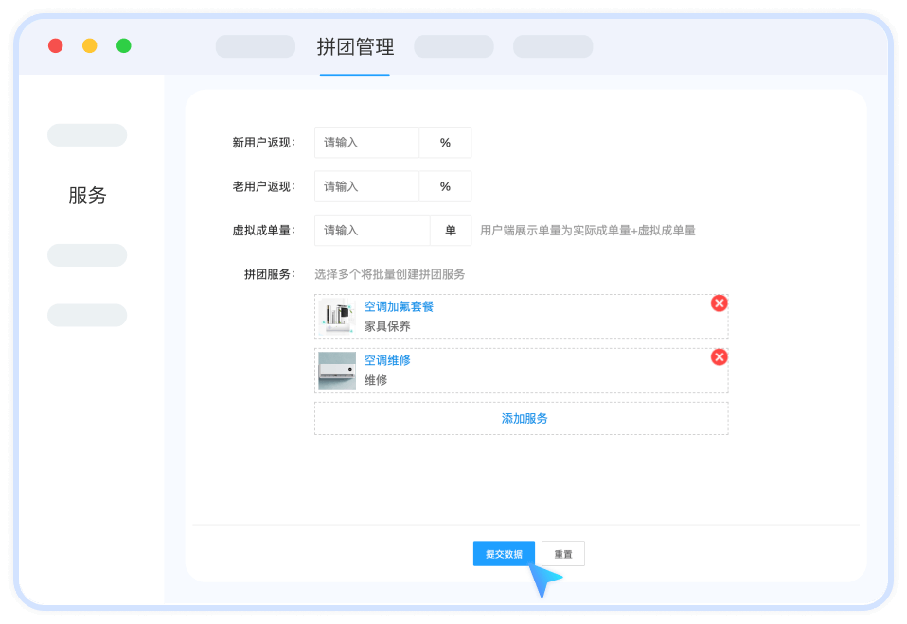Click the 空调加氟套餐 product thumbnail
The width and height of the screenshot is (907, 624).
click(337, 317)
